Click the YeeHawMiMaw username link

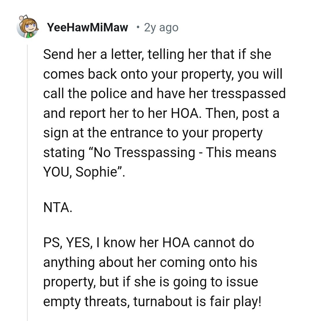point(88,27)
